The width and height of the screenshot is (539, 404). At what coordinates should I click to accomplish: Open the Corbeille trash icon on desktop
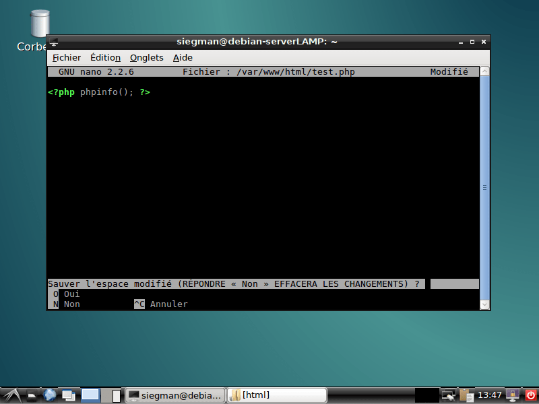[40, 26]
